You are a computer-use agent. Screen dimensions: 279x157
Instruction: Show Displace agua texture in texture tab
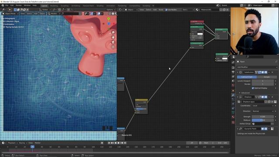coord(276,102)
